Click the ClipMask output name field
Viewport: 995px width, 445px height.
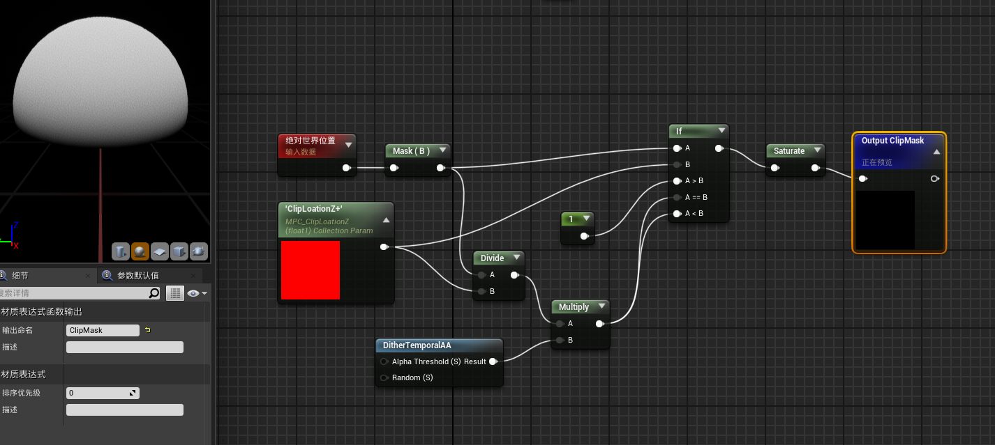[x=103, y=330]
